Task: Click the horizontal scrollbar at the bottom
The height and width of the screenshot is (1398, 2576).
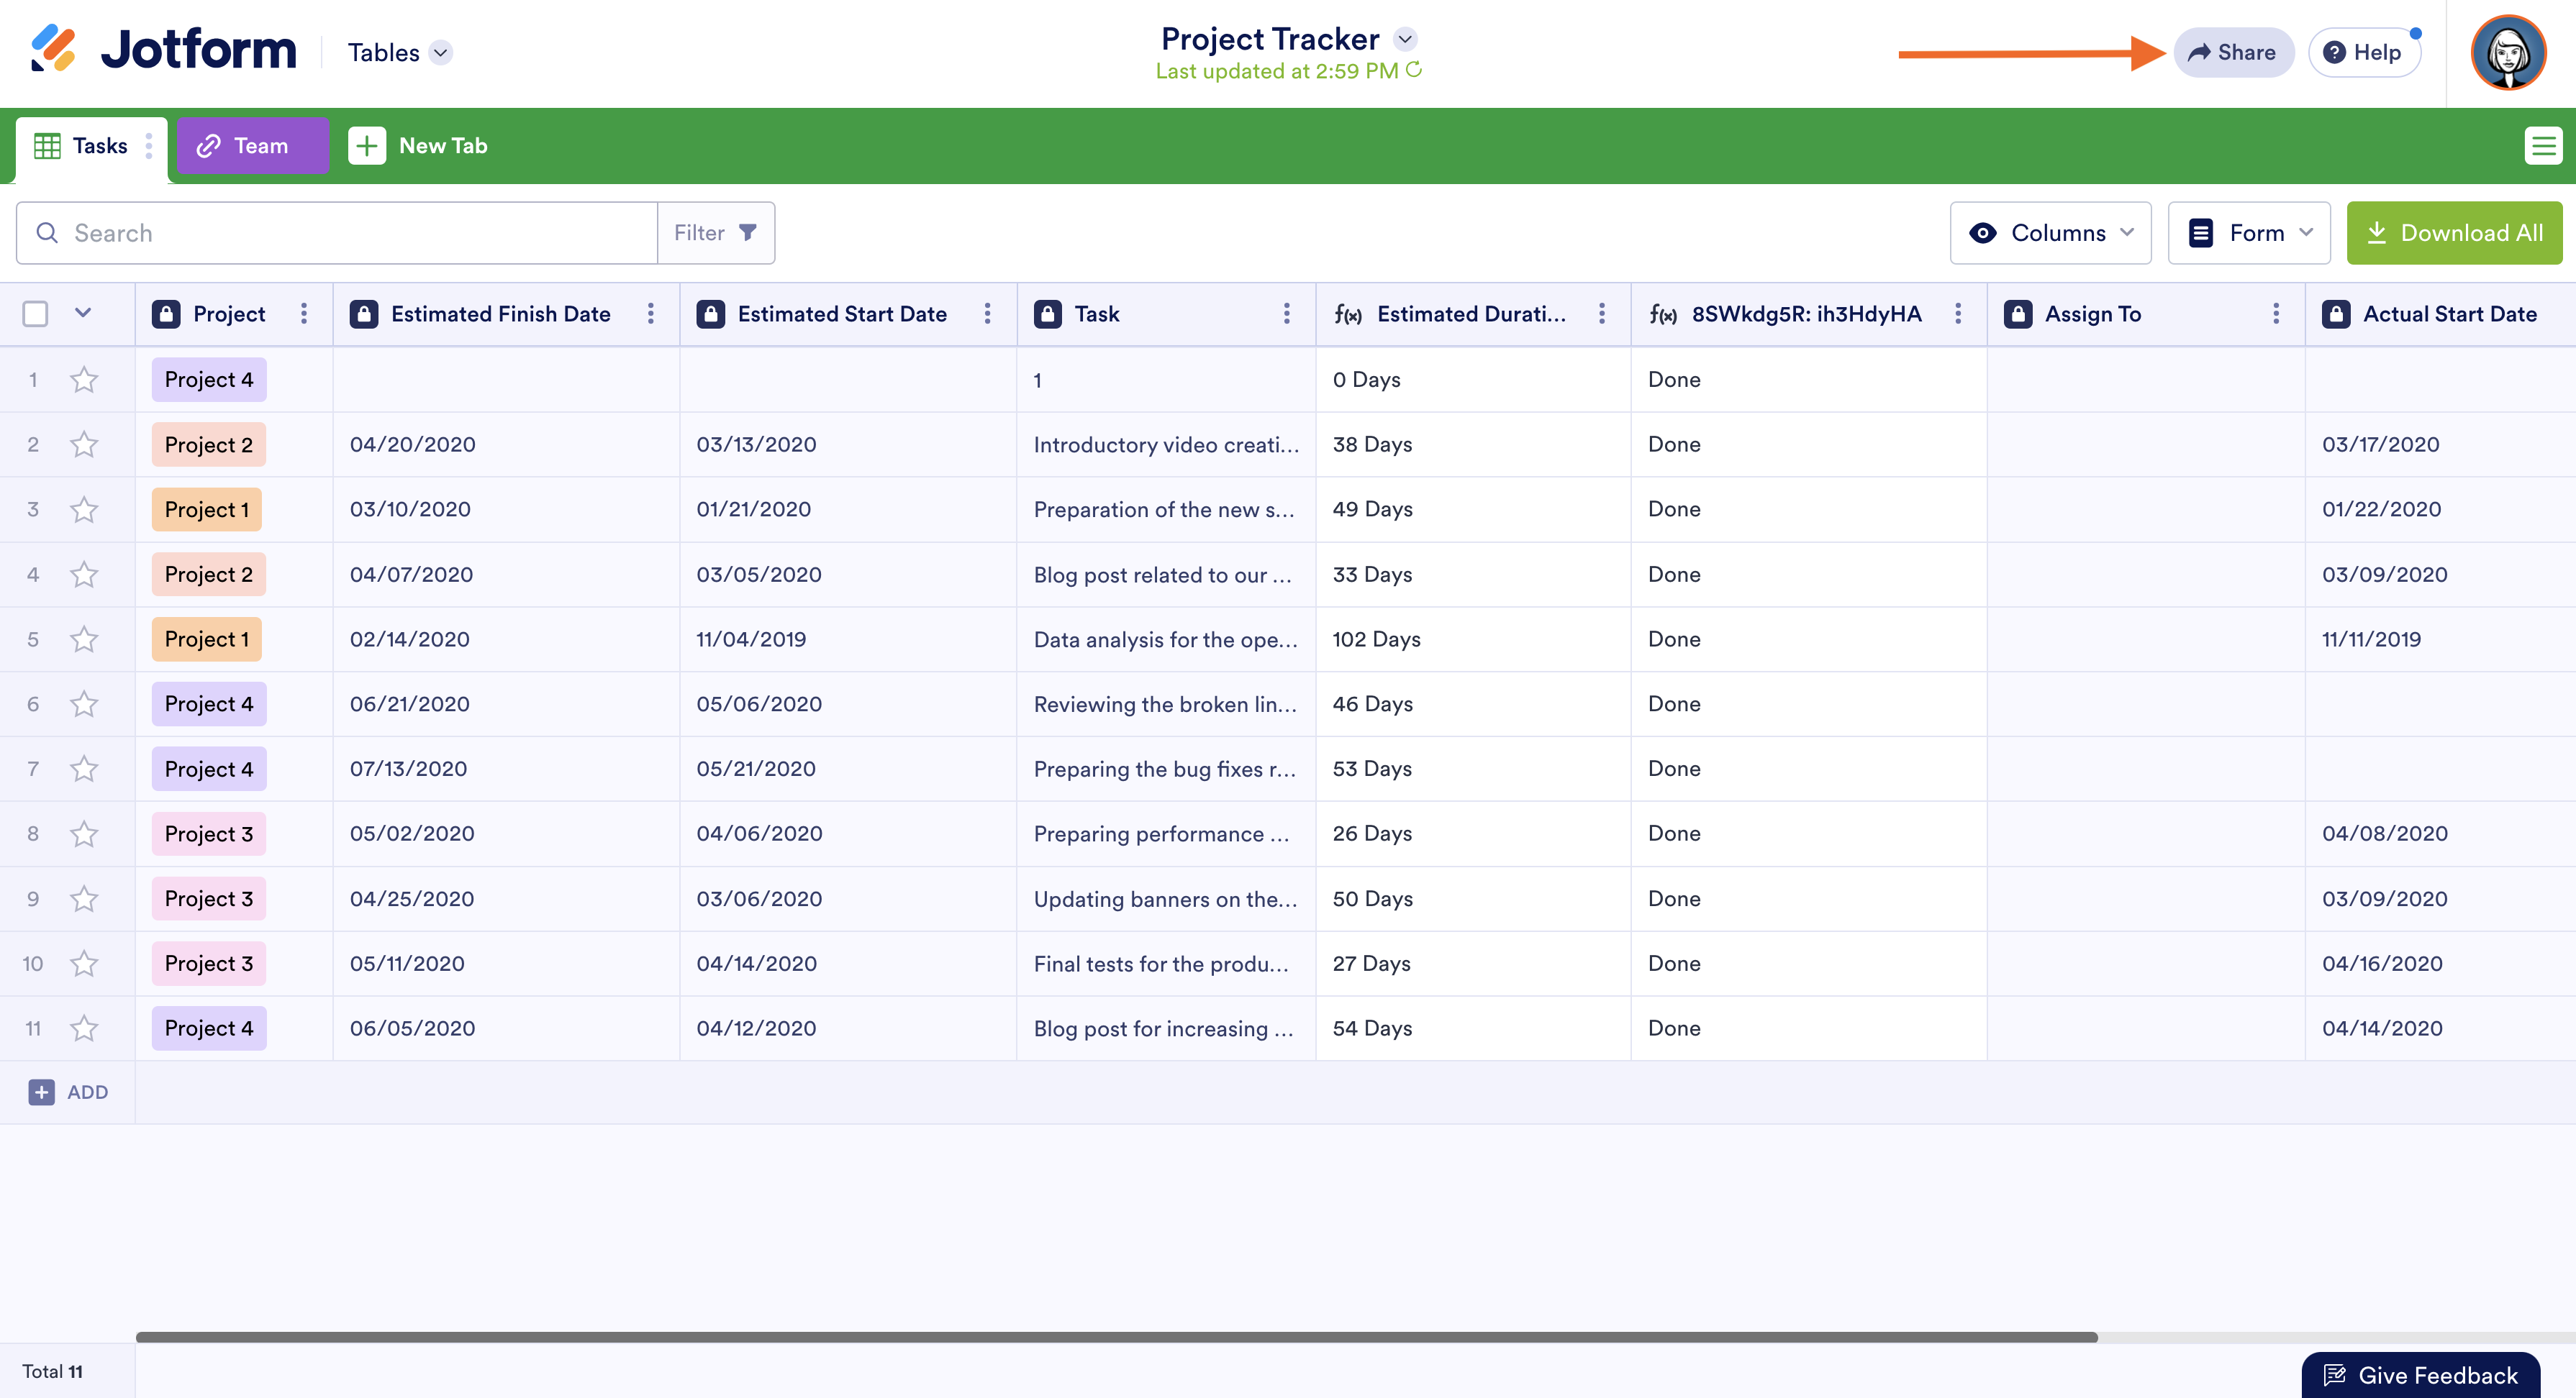Action: click(1115, 1336)
